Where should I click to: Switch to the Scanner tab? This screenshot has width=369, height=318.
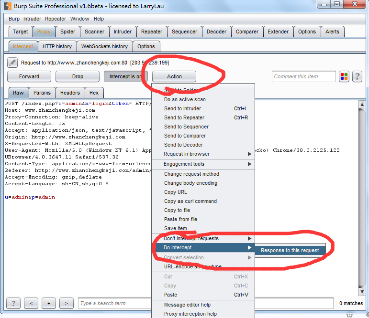coord(94,32)
